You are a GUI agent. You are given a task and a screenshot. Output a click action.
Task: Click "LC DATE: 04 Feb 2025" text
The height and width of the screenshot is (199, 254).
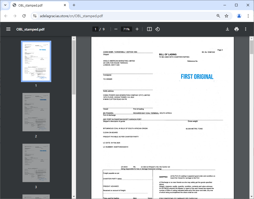coord(111,143)
